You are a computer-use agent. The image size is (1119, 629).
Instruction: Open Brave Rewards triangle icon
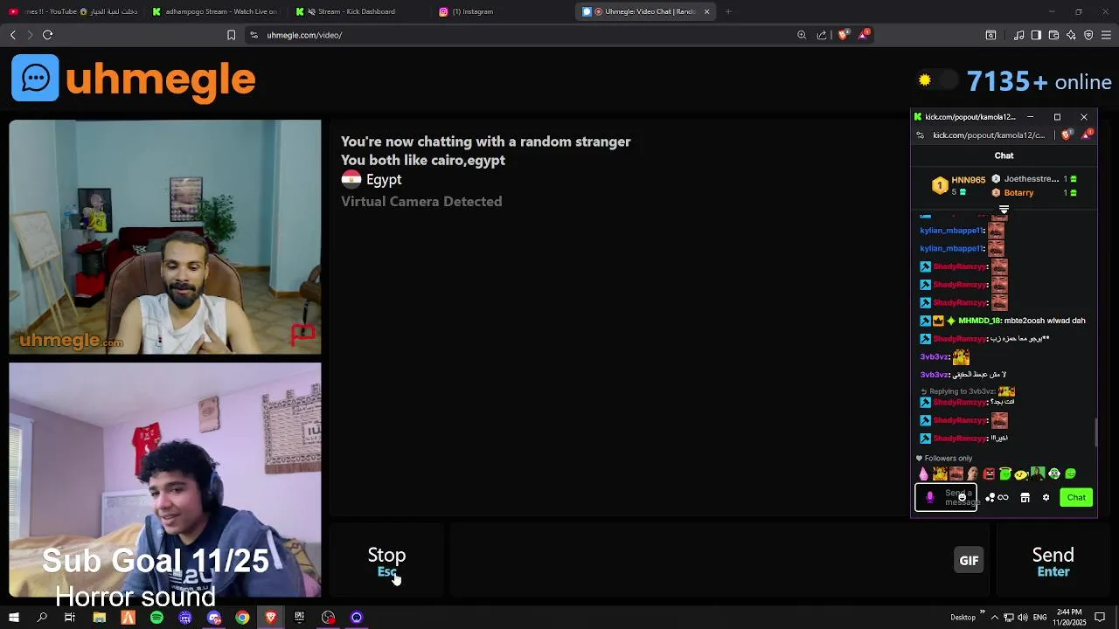(x=864, y=35)
